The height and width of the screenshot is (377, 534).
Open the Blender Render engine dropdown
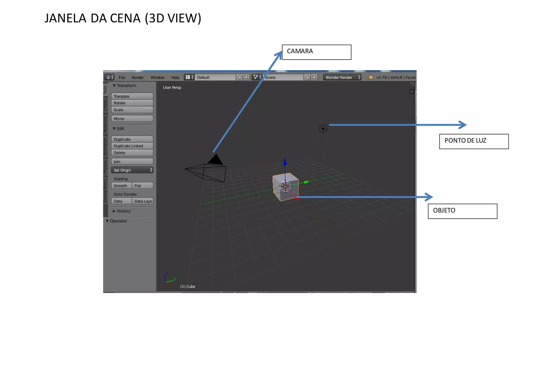pyautogui.click(x=342, y=77)
